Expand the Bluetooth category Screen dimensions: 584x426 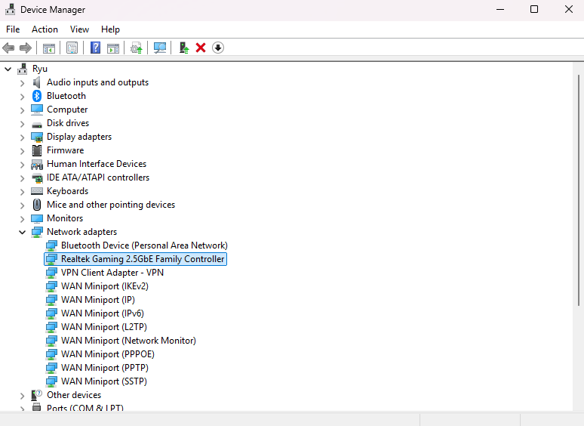pos(22,97)
